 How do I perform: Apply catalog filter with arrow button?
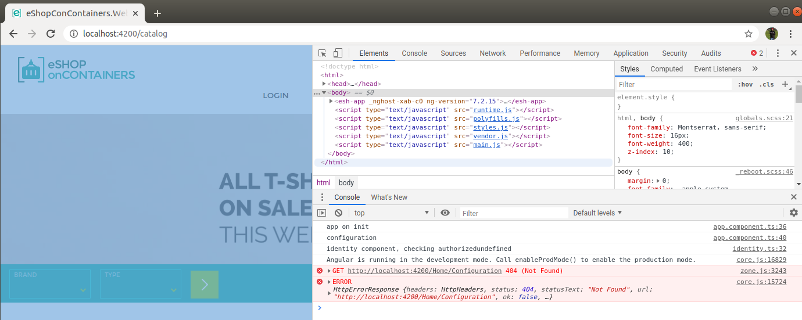point(205,285)
